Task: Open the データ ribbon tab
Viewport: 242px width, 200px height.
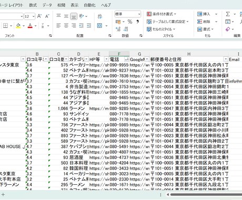Action: point(47,5)
